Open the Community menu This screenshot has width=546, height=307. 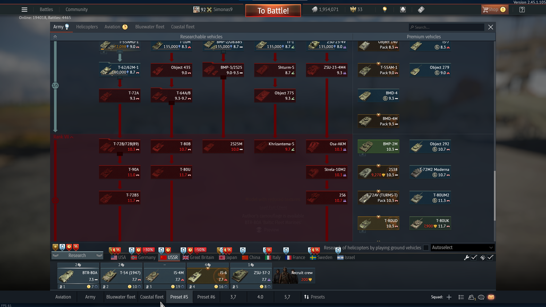(76, 10)
